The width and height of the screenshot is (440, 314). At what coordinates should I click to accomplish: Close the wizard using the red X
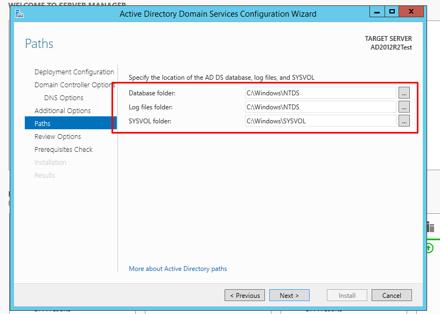coord(411,12)
